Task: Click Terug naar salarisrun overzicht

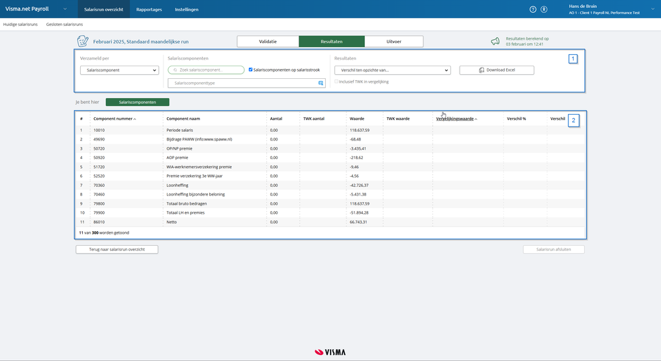Action: point(117,249)
